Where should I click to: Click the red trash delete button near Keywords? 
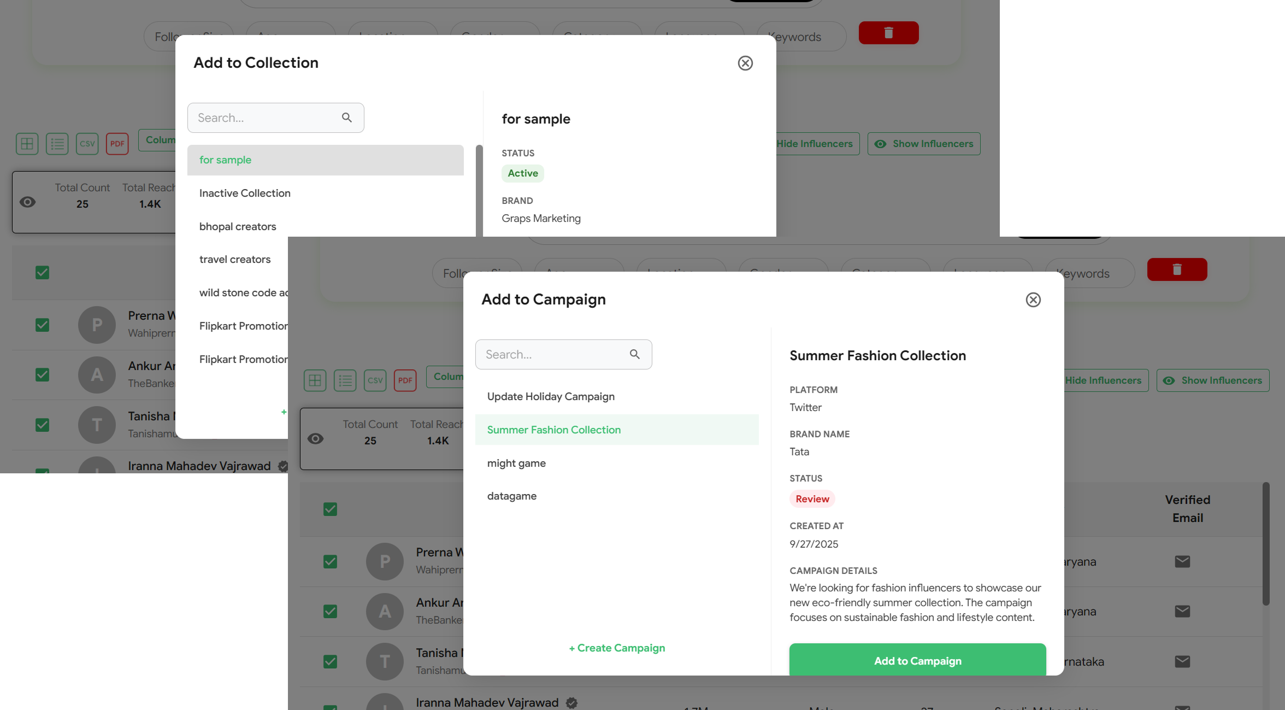[x=1177, y=269]
